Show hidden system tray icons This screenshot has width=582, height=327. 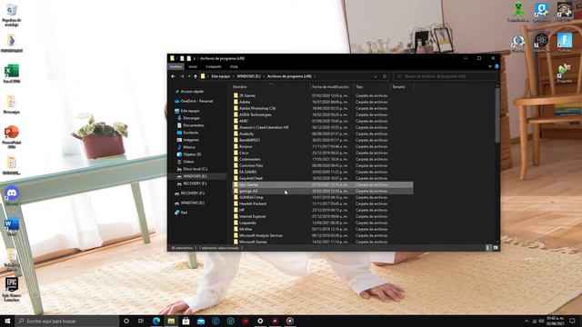click(x=527, y=321)
